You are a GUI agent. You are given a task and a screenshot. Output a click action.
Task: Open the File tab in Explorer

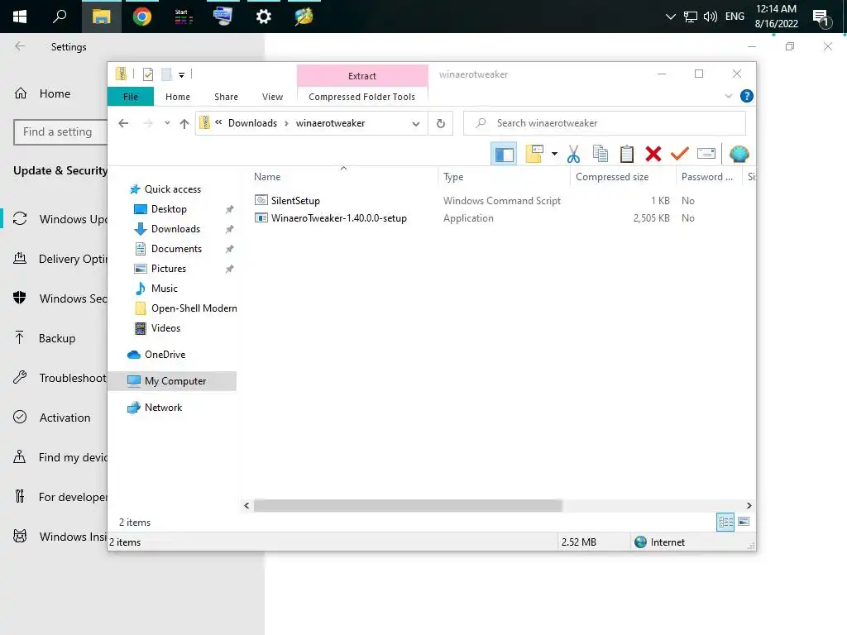[130, 97]
